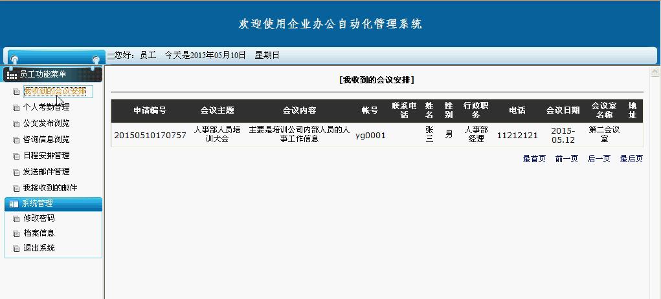Open 公文发布浏览 menu item

pos(47,123)
